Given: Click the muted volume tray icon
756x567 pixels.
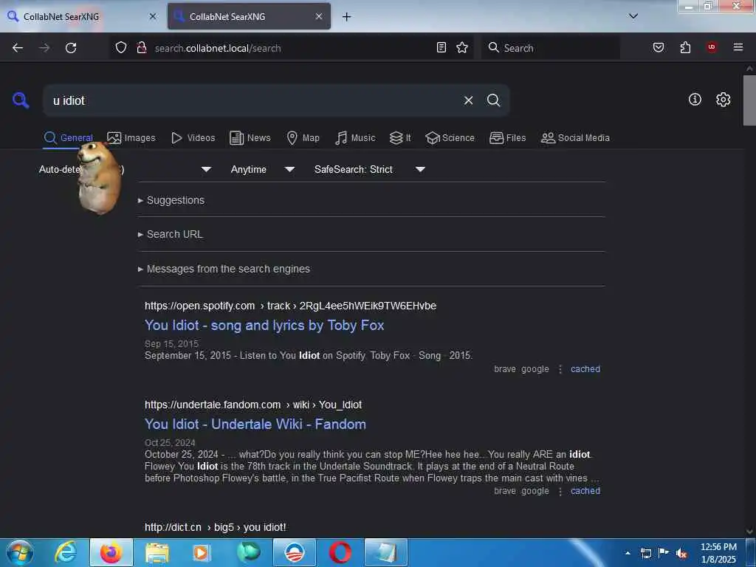Looking at the screenshot, I should coord(681,554).
